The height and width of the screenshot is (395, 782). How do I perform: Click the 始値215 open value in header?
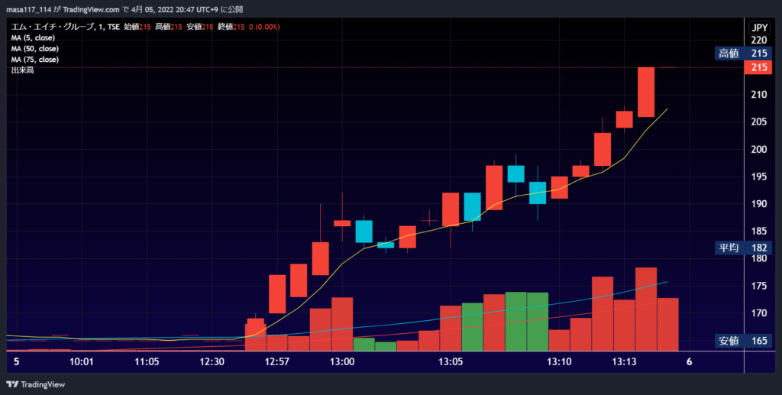(x=137, y=27)
